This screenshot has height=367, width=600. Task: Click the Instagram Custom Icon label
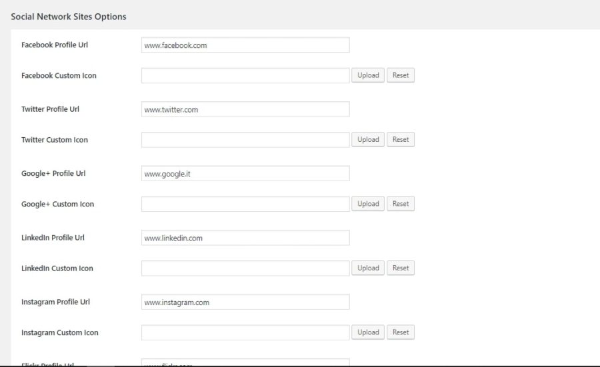[60, 332]
